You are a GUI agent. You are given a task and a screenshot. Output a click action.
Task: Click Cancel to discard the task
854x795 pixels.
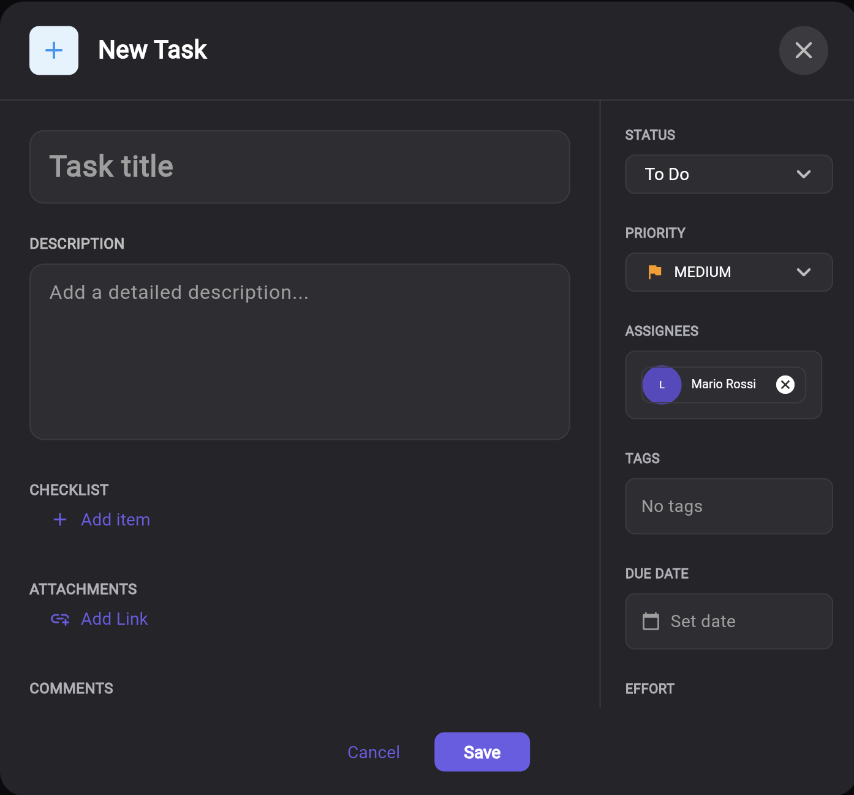click(373, 752)
